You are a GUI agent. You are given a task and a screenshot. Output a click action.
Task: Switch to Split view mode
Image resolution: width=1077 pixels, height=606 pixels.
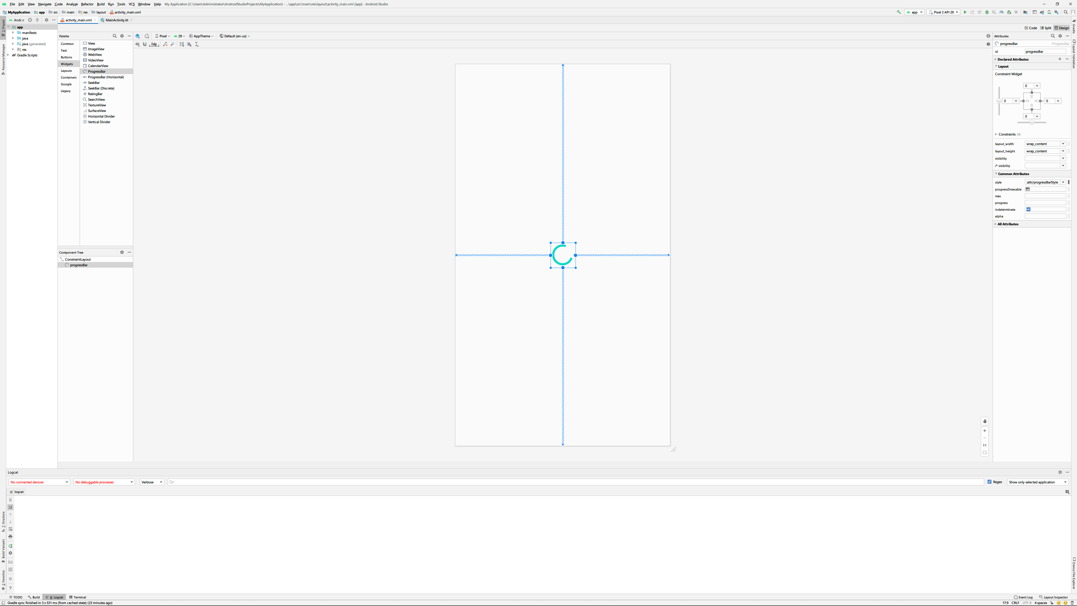tap(1045, 28)
